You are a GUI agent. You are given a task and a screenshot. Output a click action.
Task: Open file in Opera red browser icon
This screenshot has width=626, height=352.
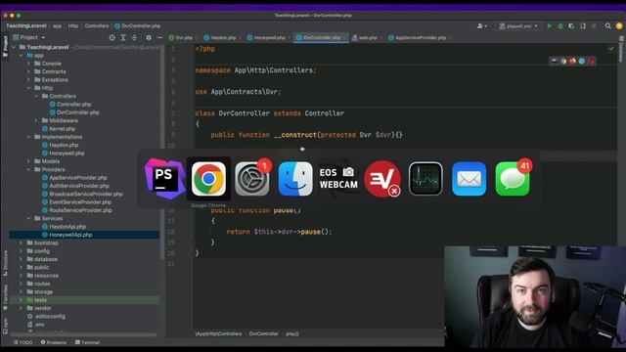591,61
